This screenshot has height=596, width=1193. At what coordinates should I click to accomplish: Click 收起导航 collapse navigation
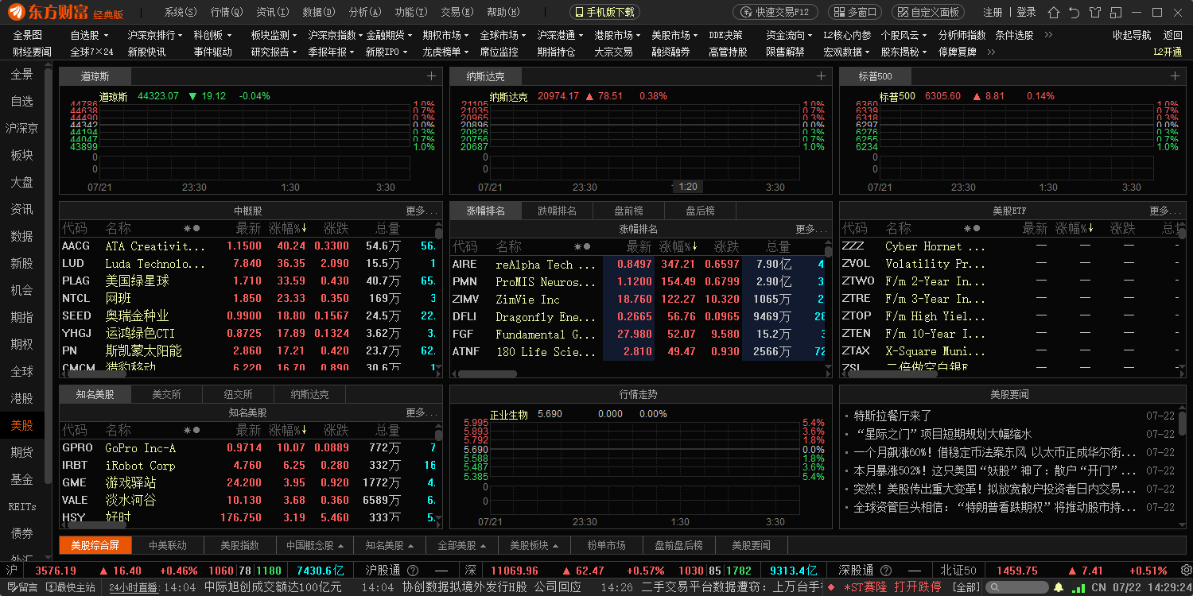[x=1132, y=35]
